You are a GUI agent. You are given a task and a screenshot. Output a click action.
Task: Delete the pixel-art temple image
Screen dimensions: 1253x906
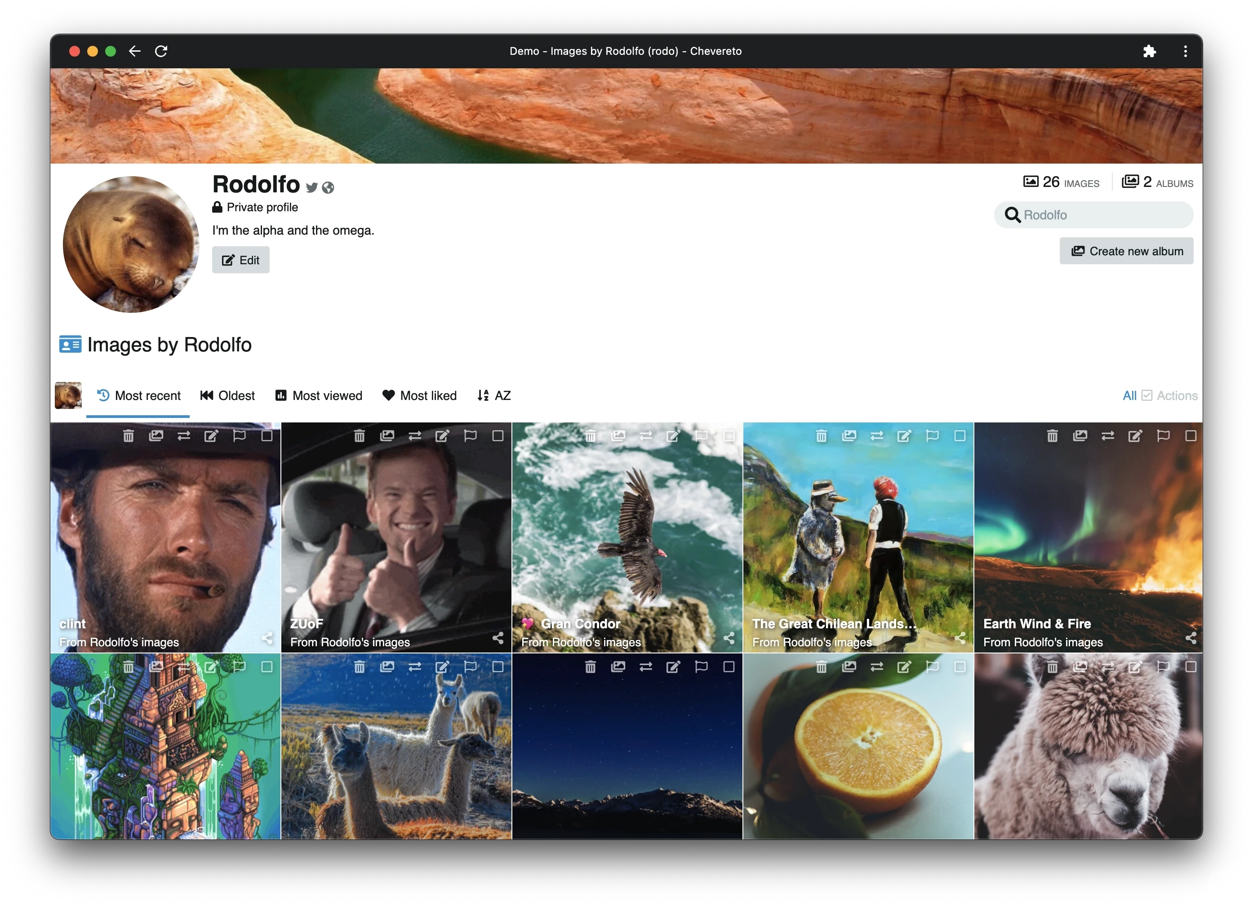(x=128, y=667)
